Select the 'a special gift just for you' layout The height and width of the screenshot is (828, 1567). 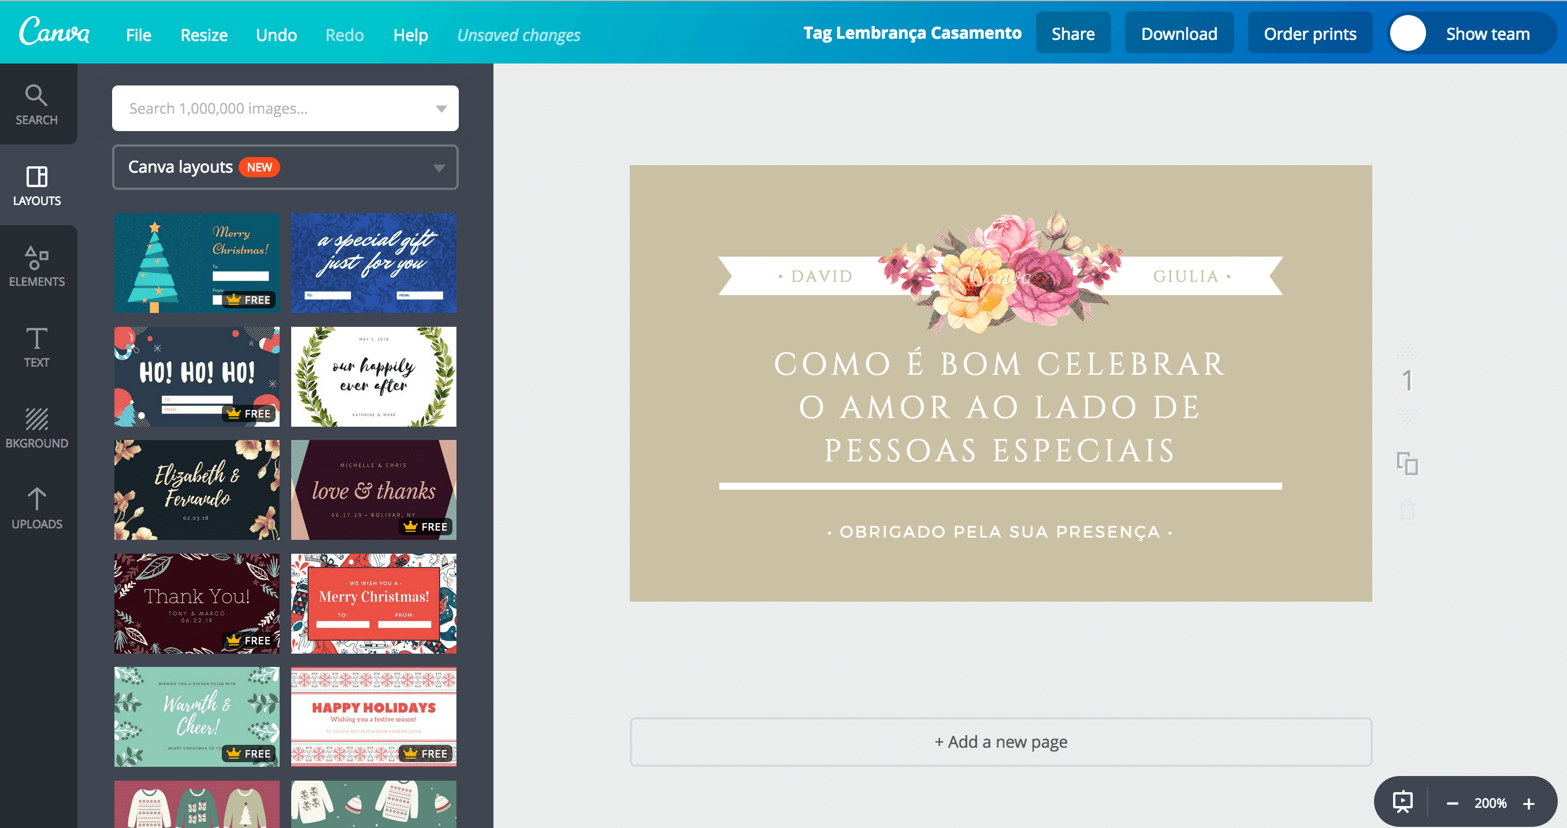373,263
